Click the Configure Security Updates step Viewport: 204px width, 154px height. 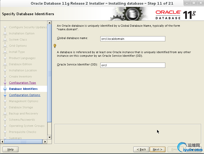coord(28,27)
